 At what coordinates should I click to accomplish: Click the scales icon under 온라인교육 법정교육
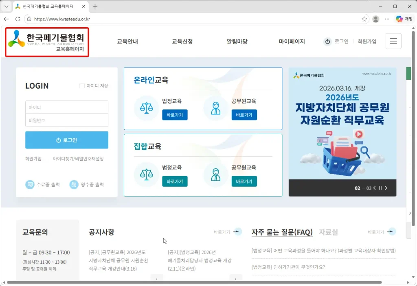(x=147, y=108)
